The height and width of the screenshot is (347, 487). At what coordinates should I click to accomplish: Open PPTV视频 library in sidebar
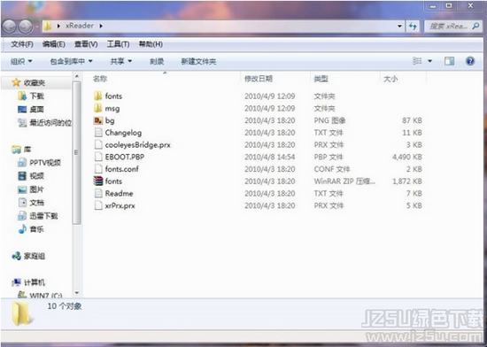pyautogui.click(x=39, y=163)
